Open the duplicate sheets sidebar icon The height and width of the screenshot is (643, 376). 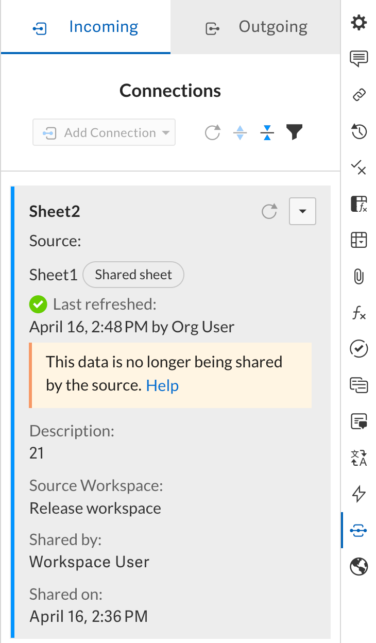pos(358,385)
